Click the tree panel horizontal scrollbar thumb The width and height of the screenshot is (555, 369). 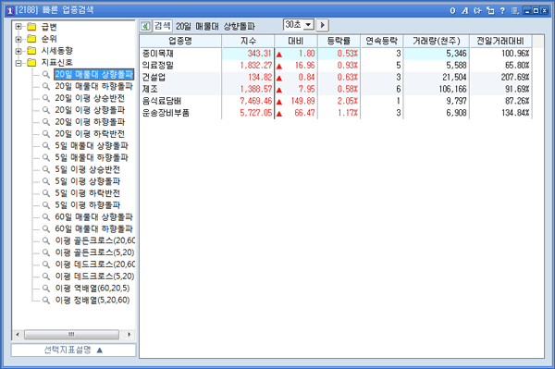71,335
